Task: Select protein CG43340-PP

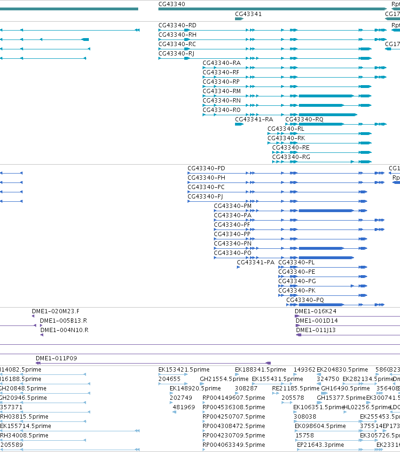Action: coord(232,234)
